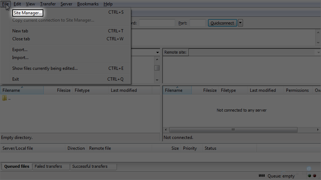Sort local list by Filesize column
The height and width of the screenshot is (180, 321).
[x=58, y=90]
